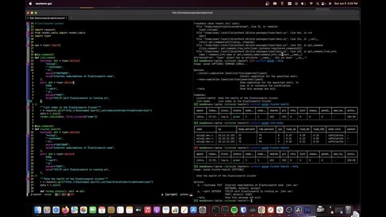Click the last terminal prompt cursor

point(252,201)
